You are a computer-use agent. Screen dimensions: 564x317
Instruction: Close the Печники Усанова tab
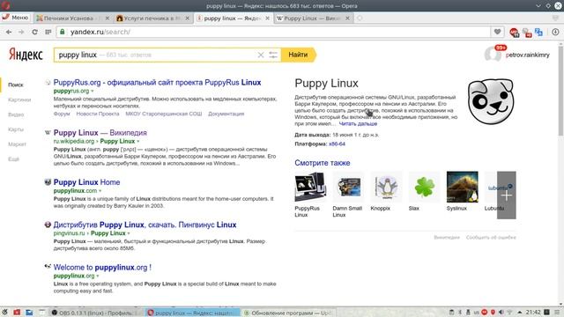pyautogui.click(x=107, y=18)
